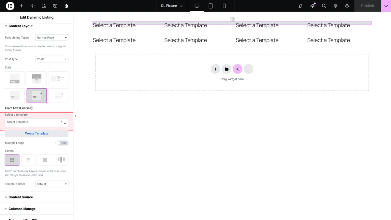The image size is (391, 220).
Task: Open the Finder search icon
Action: click(x=324, y=6)
